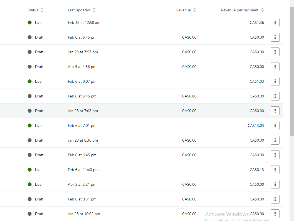Sort table by Revenue column
Viewport: 294px width, 221px height.
(186, 10)
